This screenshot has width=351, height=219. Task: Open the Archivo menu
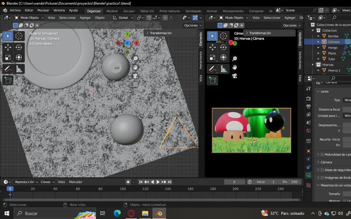[x=15, y=10]
